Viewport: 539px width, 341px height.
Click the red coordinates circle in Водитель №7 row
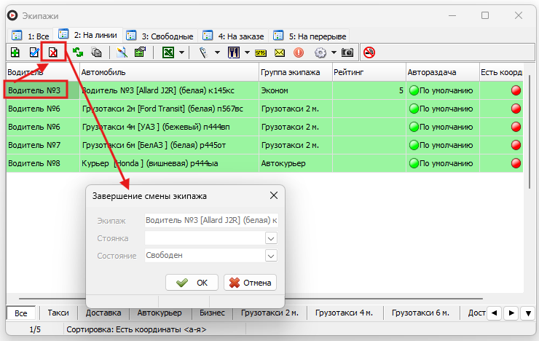pos(516,145)
